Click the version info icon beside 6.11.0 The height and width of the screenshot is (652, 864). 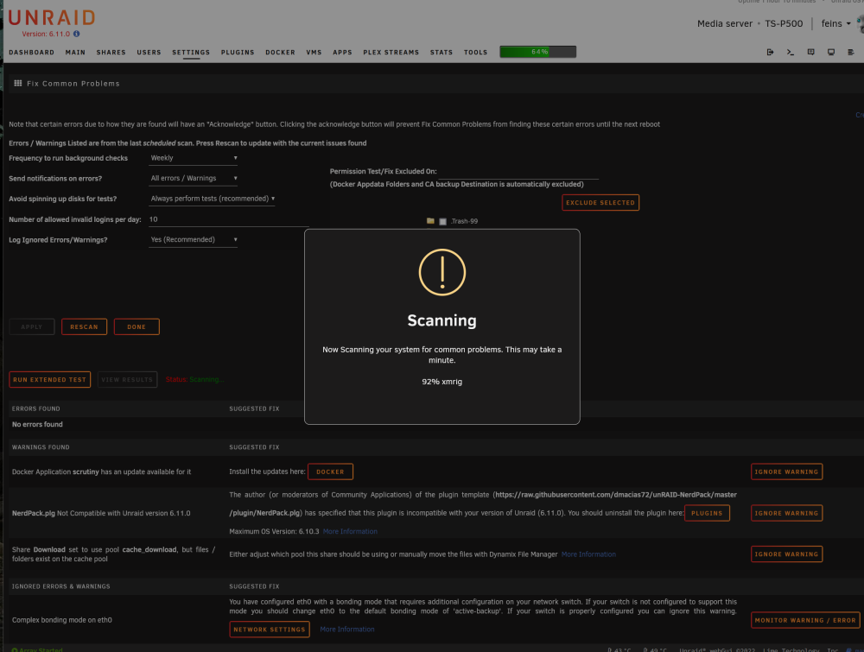(x=77, y=34)
